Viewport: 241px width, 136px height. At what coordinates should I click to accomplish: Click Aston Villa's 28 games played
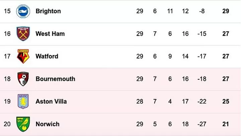coord(140,101)
